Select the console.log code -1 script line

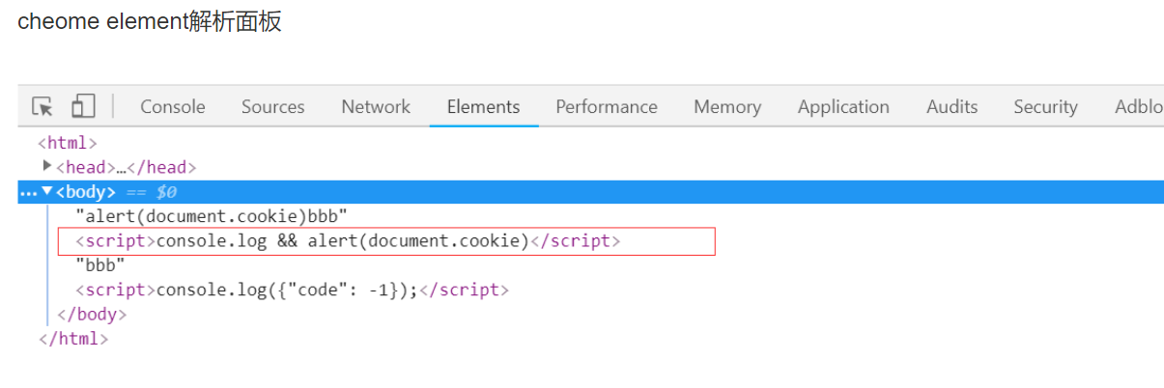point(292,290)
